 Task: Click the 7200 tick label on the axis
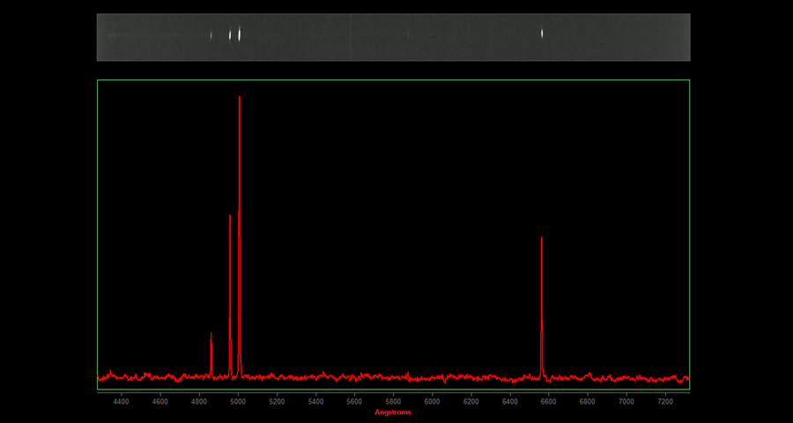(664, 401)
